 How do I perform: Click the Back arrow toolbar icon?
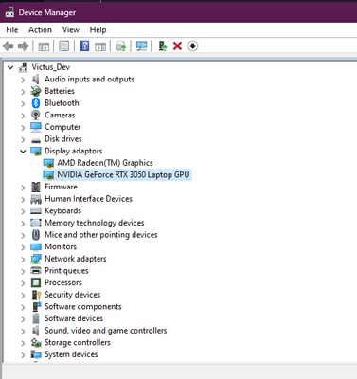(x=8, y=46)
